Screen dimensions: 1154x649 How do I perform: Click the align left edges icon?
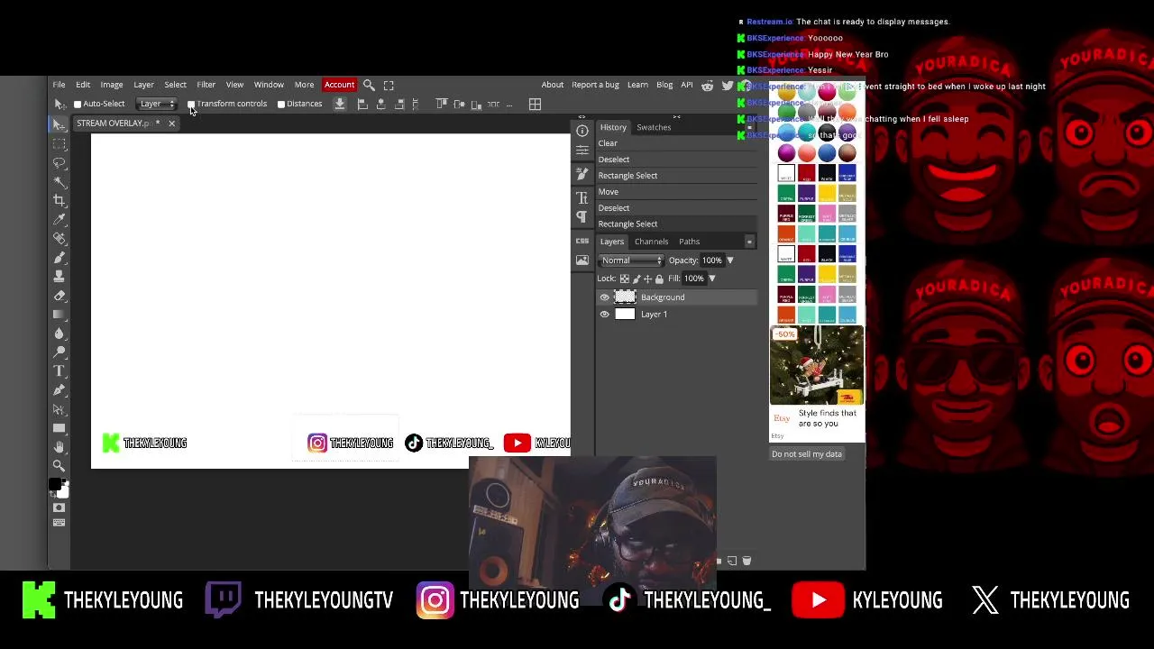362,105
